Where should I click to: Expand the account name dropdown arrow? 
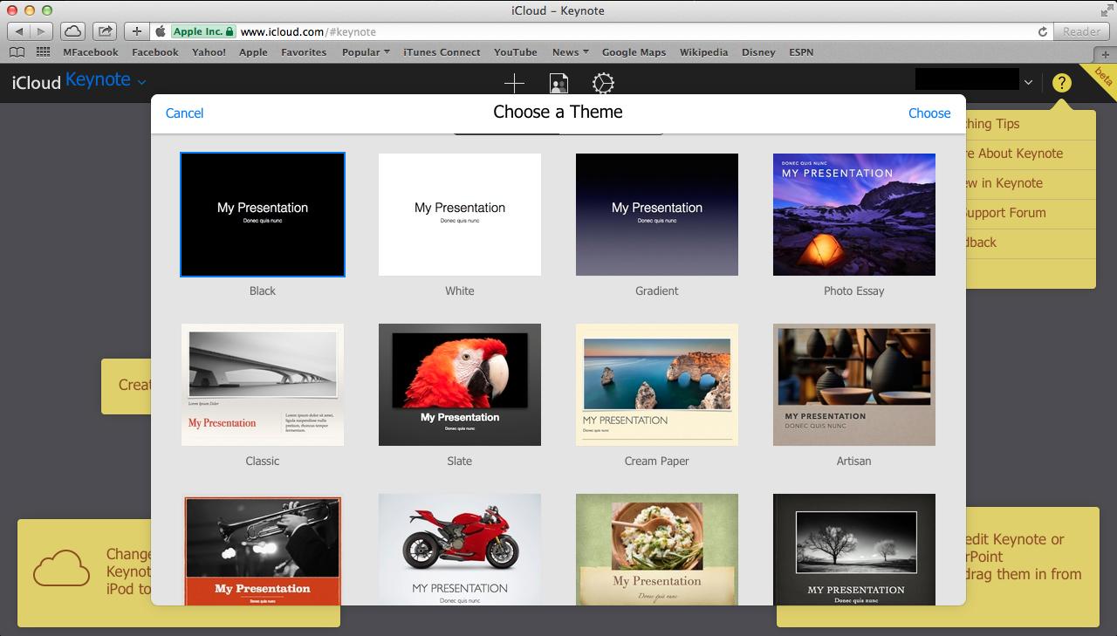click(x=1028, y=82)
